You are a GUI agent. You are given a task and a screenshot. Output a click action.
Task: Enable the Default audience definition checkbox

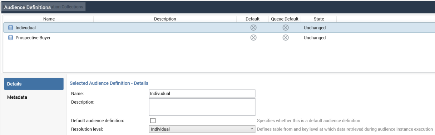tap(153, 121)
